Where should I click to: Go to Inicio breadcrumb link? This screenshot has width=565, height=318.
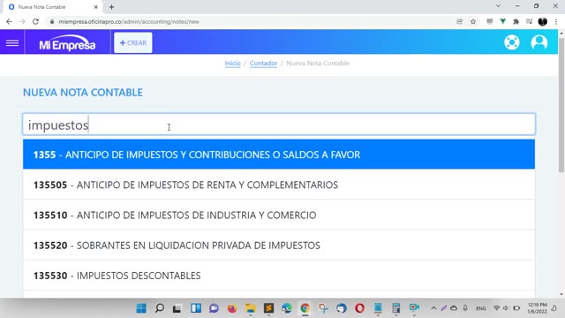232,63
